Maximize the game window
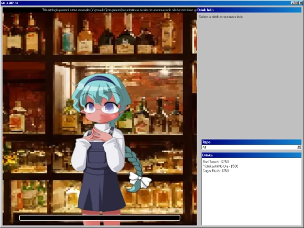304x228 pixels. click(297, 3)
